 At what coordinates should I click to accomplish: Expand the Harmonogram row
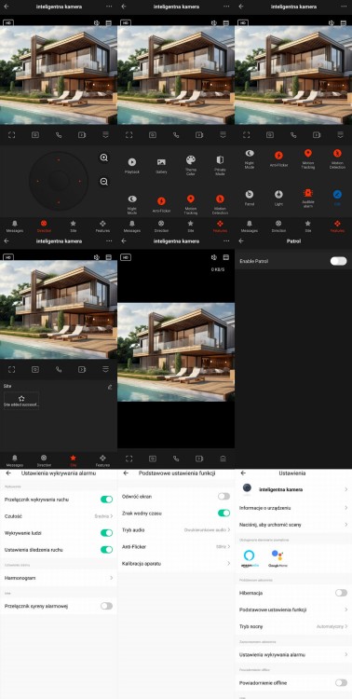(x=59, y=578)
